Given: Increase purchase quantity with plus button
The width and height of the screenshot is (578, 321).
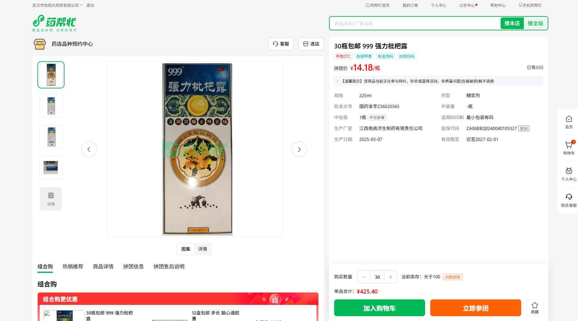Looking at the screenshot, I should (391, 277).
